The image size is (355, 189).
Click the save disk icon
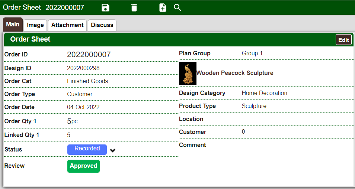105,8
